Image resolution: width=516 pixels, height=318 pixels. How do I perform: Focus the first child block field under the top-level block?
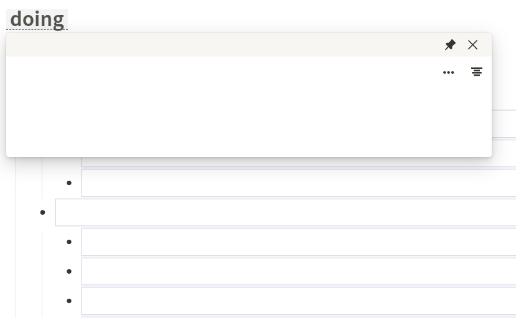pyautogui.click(x=298, y=242)
